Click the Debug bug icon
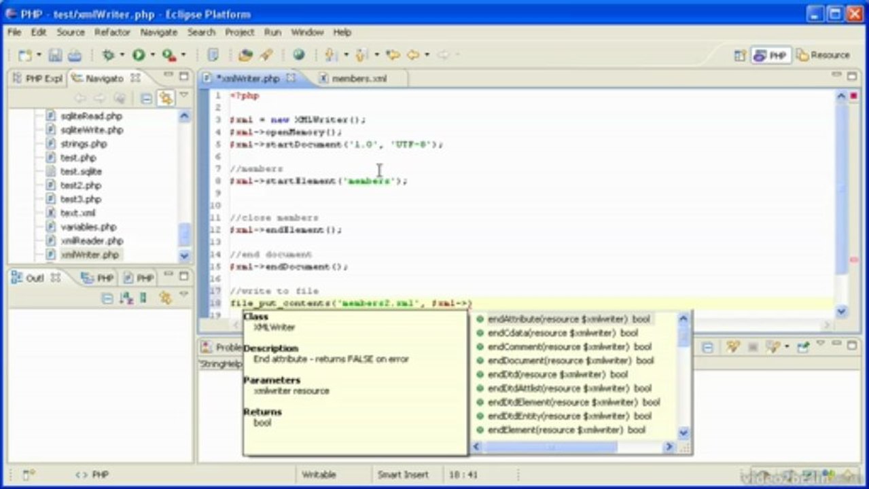Screen dimensions: 869x489 [108, 55]
